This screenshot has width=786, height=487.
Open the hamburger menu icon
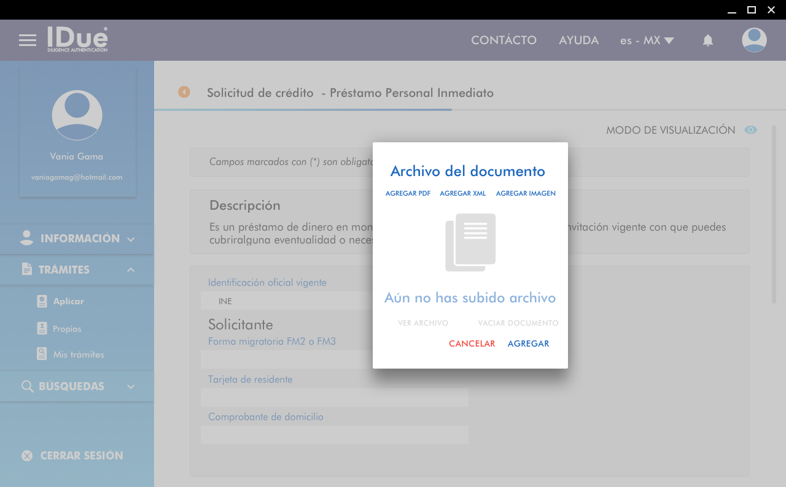click(x=28, y=40)
